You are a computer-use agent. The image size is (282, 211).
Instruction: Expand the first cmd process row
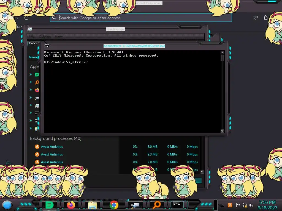[31, 113]
